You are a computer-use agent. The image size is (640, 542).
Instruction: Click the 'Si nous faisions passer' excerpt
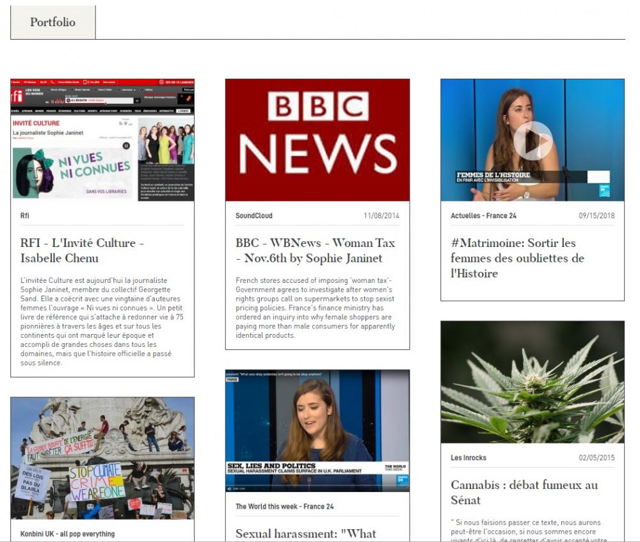(x=529, y=530)
